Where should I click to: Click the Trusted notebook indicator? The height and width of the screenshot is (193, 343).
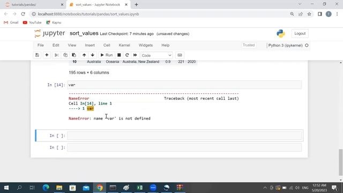click(249, 45)
